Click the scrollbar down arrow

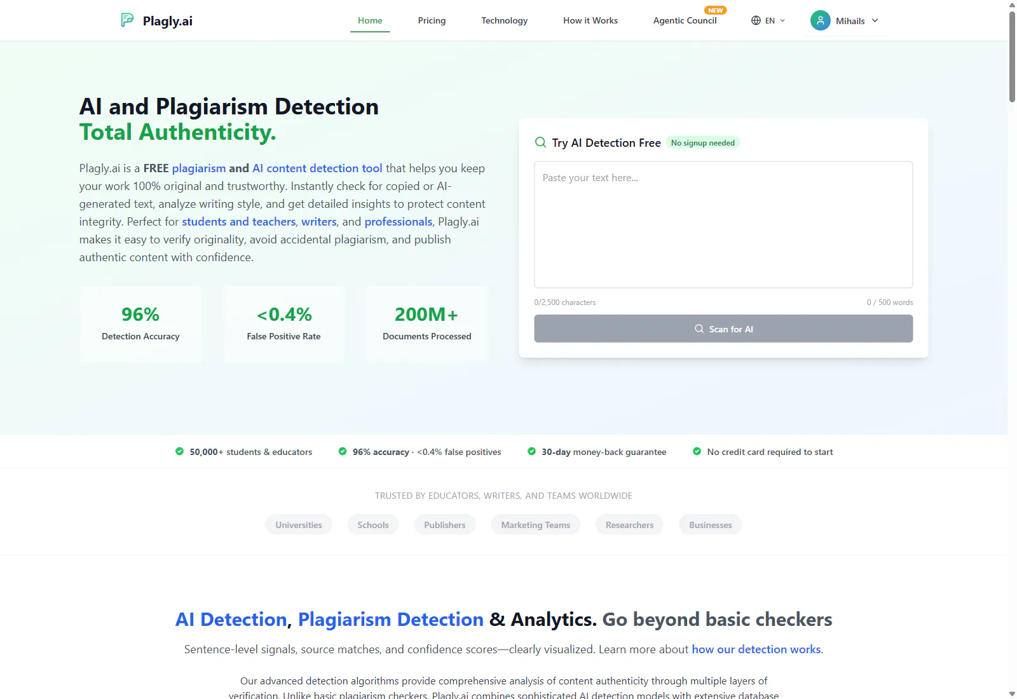pos(1012,694)
